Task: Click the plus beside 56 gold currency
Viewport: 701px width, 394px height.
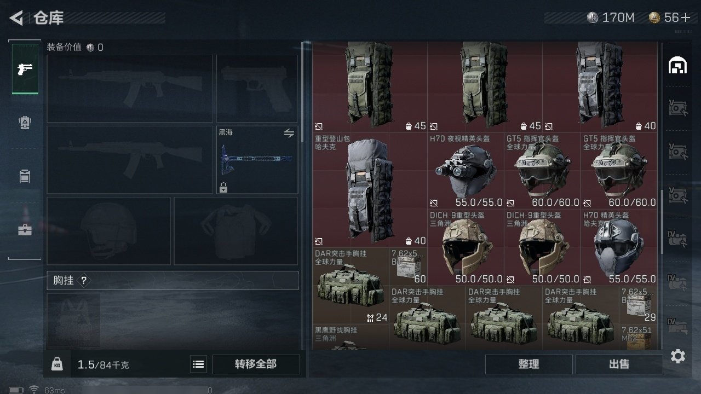Action: point(686,18)
